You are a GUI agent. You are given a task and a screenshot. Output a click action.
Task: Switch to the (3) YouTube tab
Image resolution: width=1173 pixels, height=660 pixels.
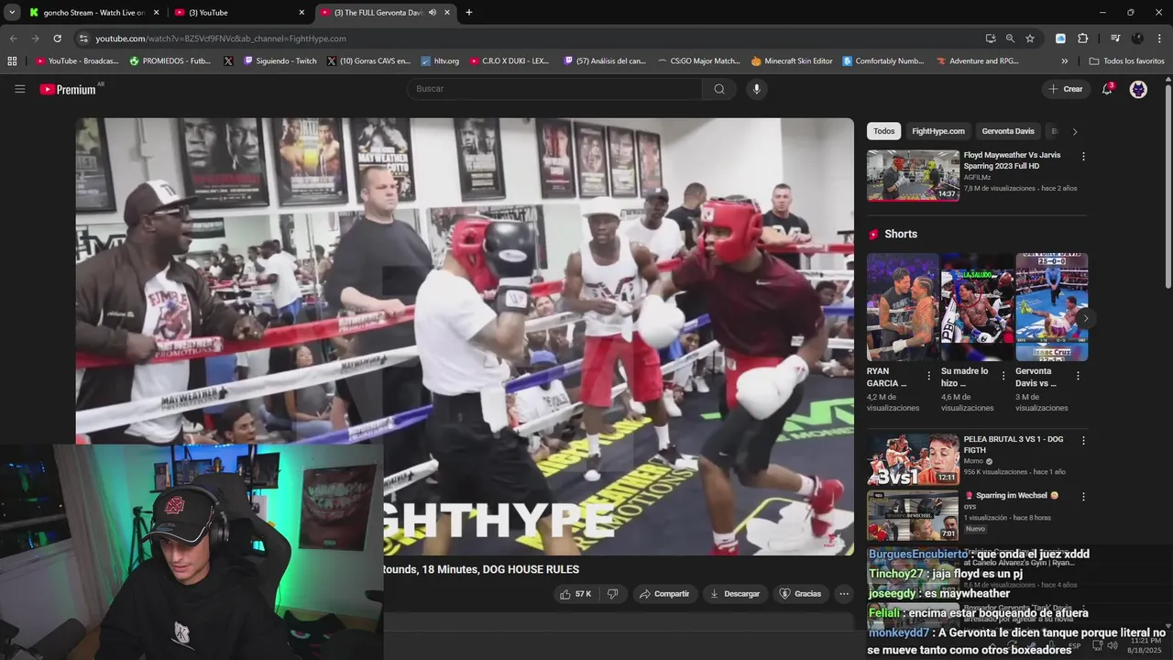tap(238, 12)
